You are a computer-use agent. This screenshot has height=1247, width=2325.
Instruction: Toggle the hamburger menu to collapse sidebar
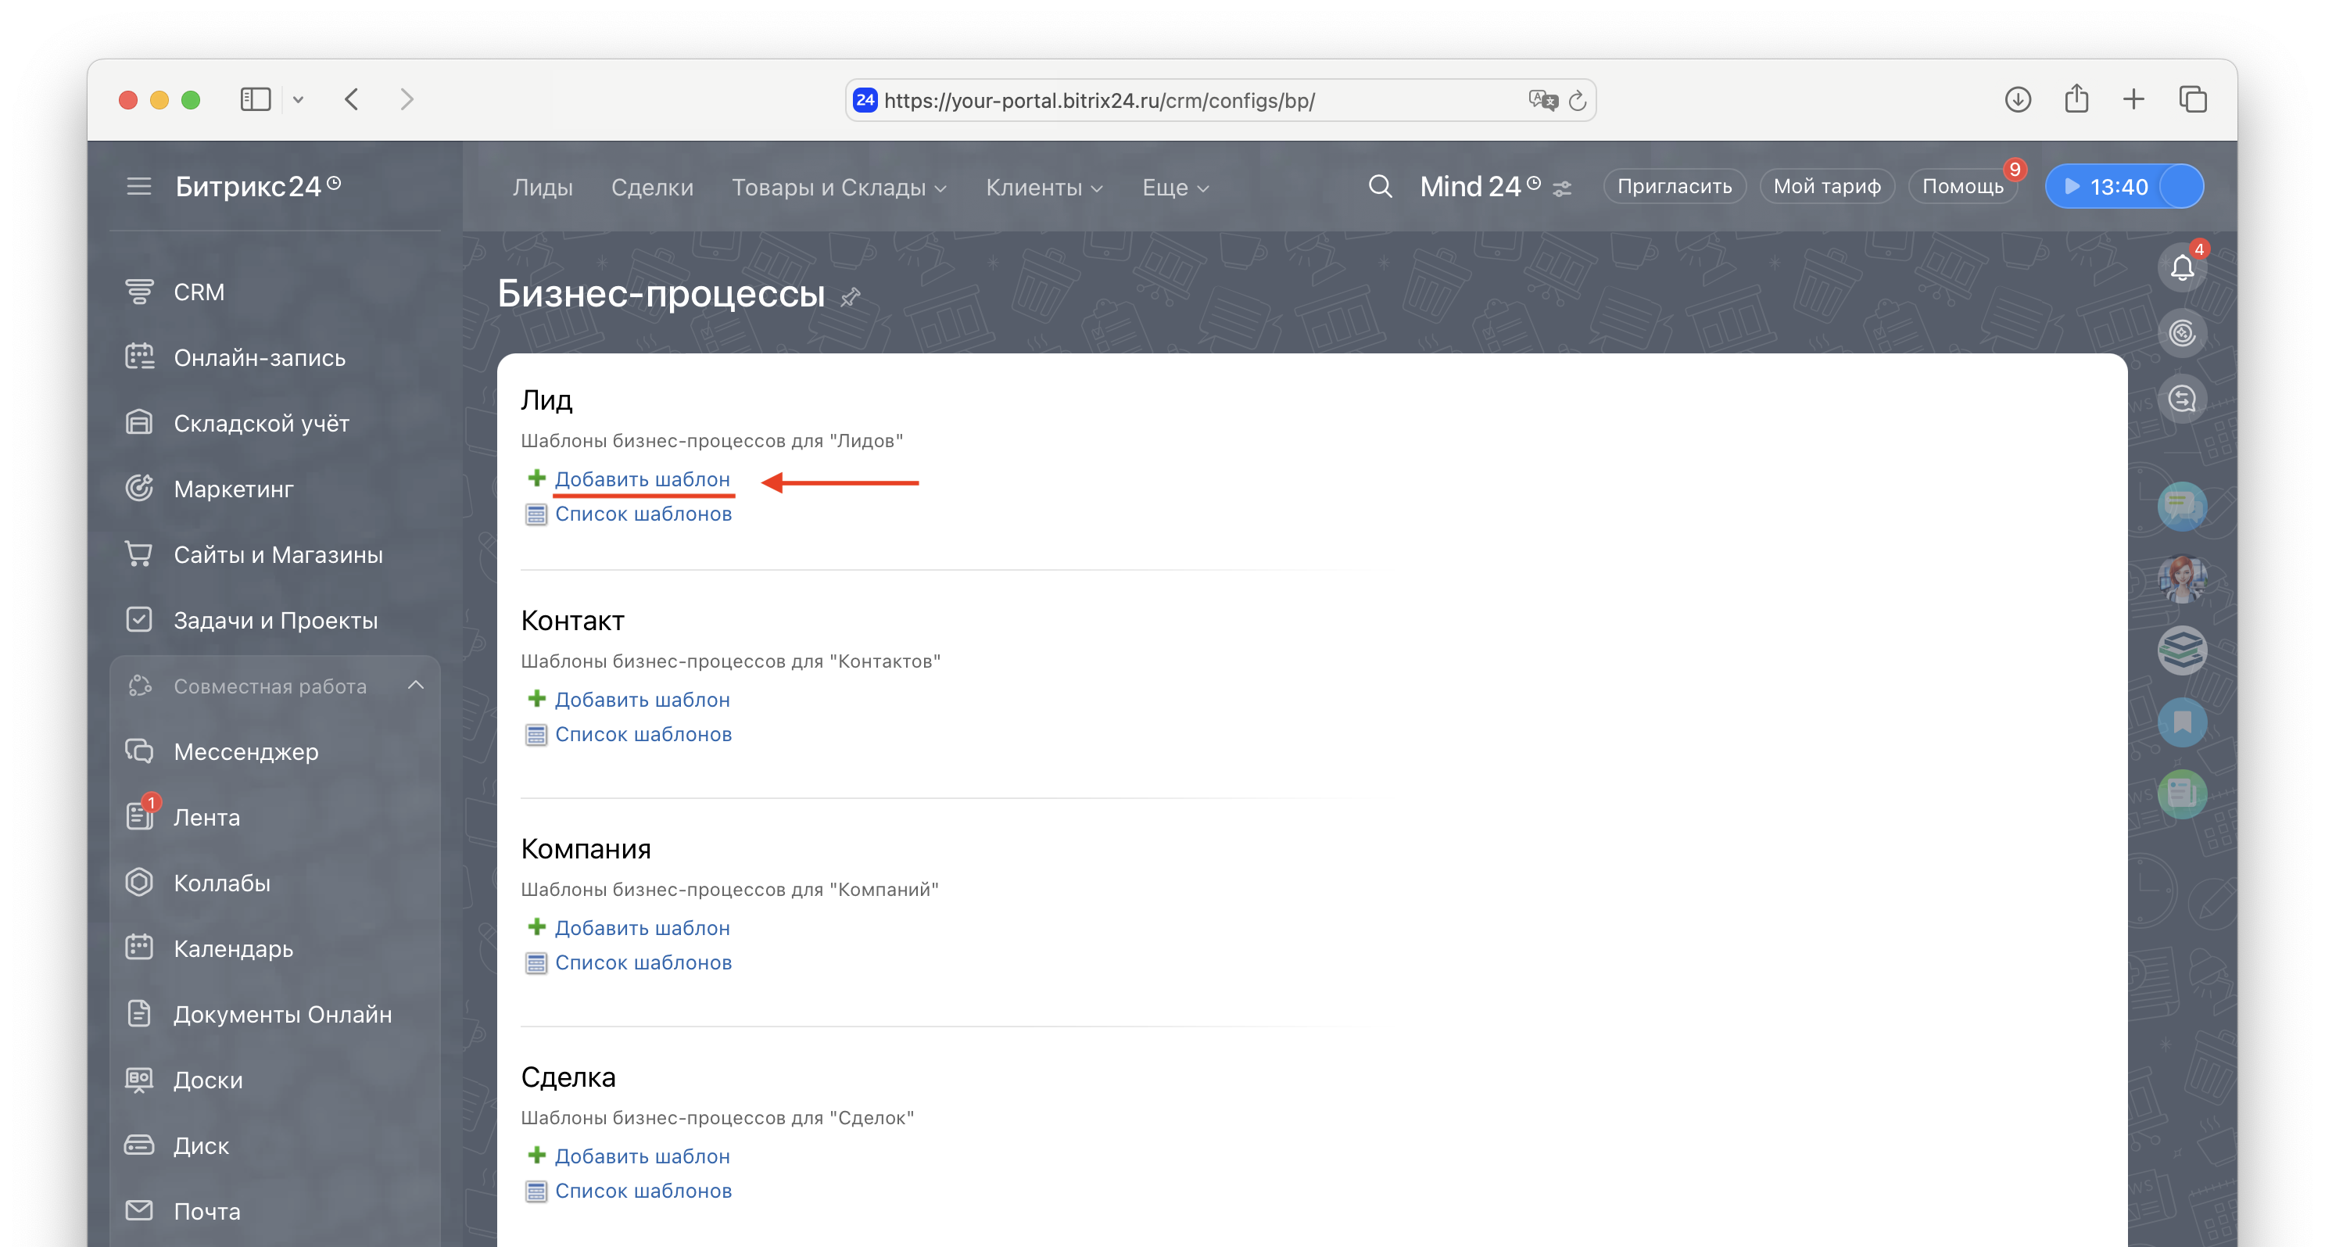tap(138, 187)
